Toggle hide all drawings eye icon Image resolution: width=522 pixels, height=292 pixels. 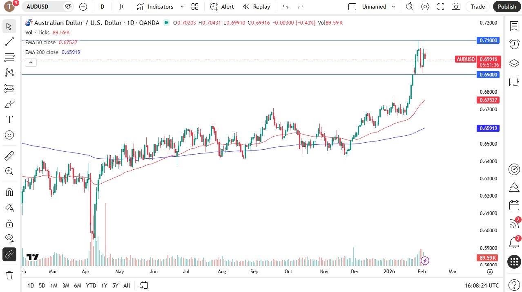[9, 238]
